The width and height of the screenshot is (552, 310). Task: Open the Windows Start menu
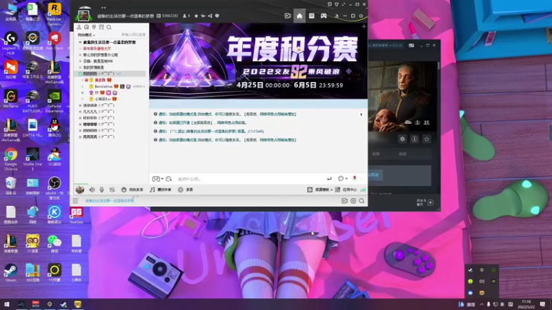[7, 304]
